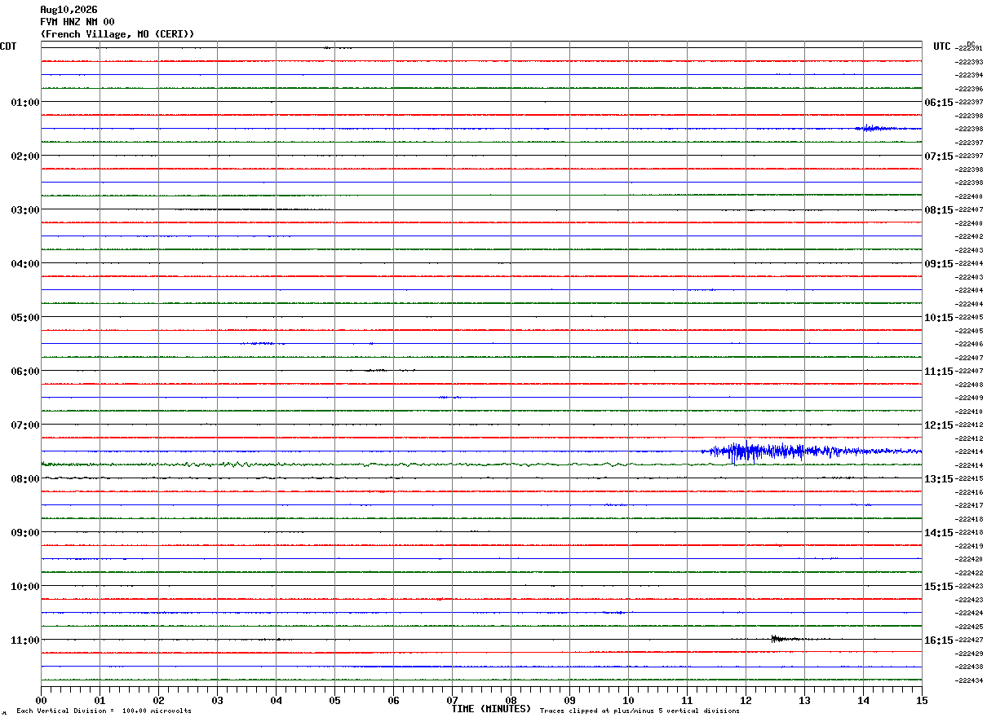987x722 pixels.
Task: Click the FVM HNZ NM 00 station label
Action: pyautogui.click(x=77, y=22)
